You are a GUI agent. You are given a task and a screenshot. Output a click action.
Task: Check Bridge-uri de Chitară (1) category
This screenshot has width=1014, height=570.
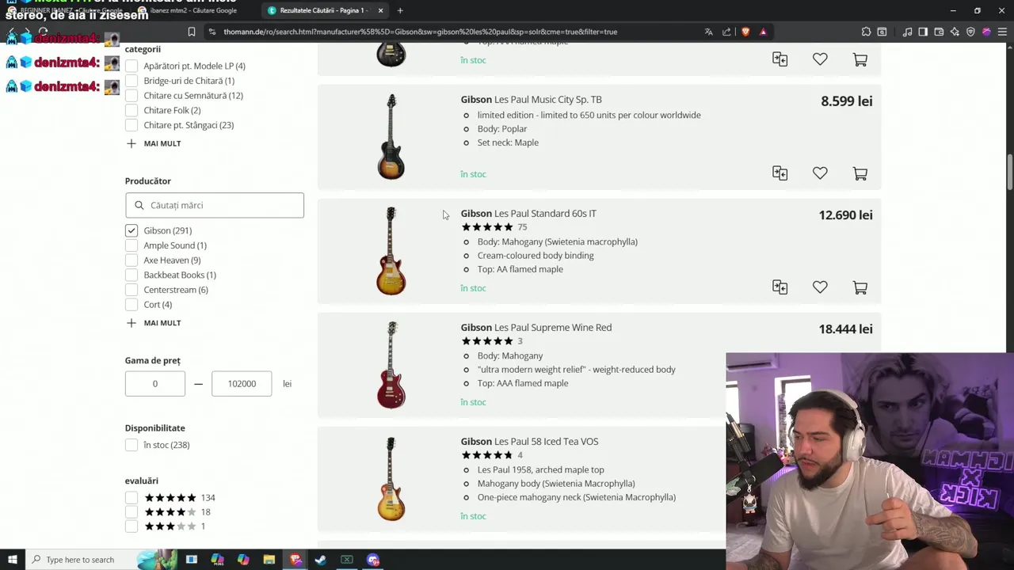(132, 81)
